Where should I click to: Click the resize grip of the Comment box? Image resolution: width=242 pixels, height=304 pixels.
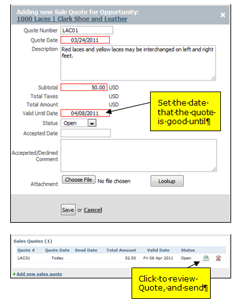(215, 170)
